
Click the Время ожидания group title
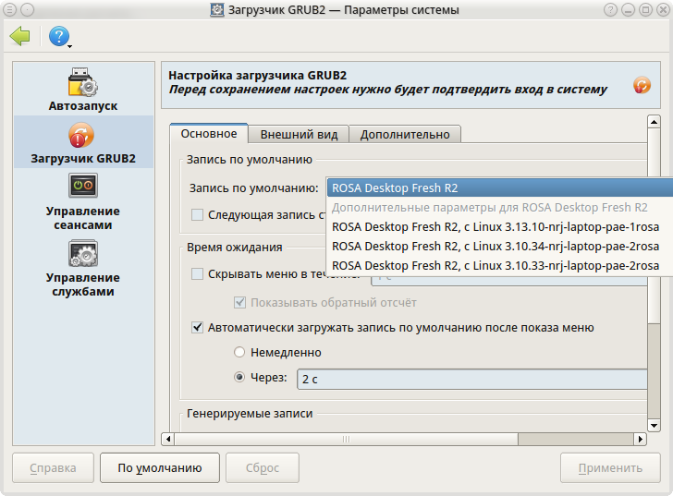(235, 248)
